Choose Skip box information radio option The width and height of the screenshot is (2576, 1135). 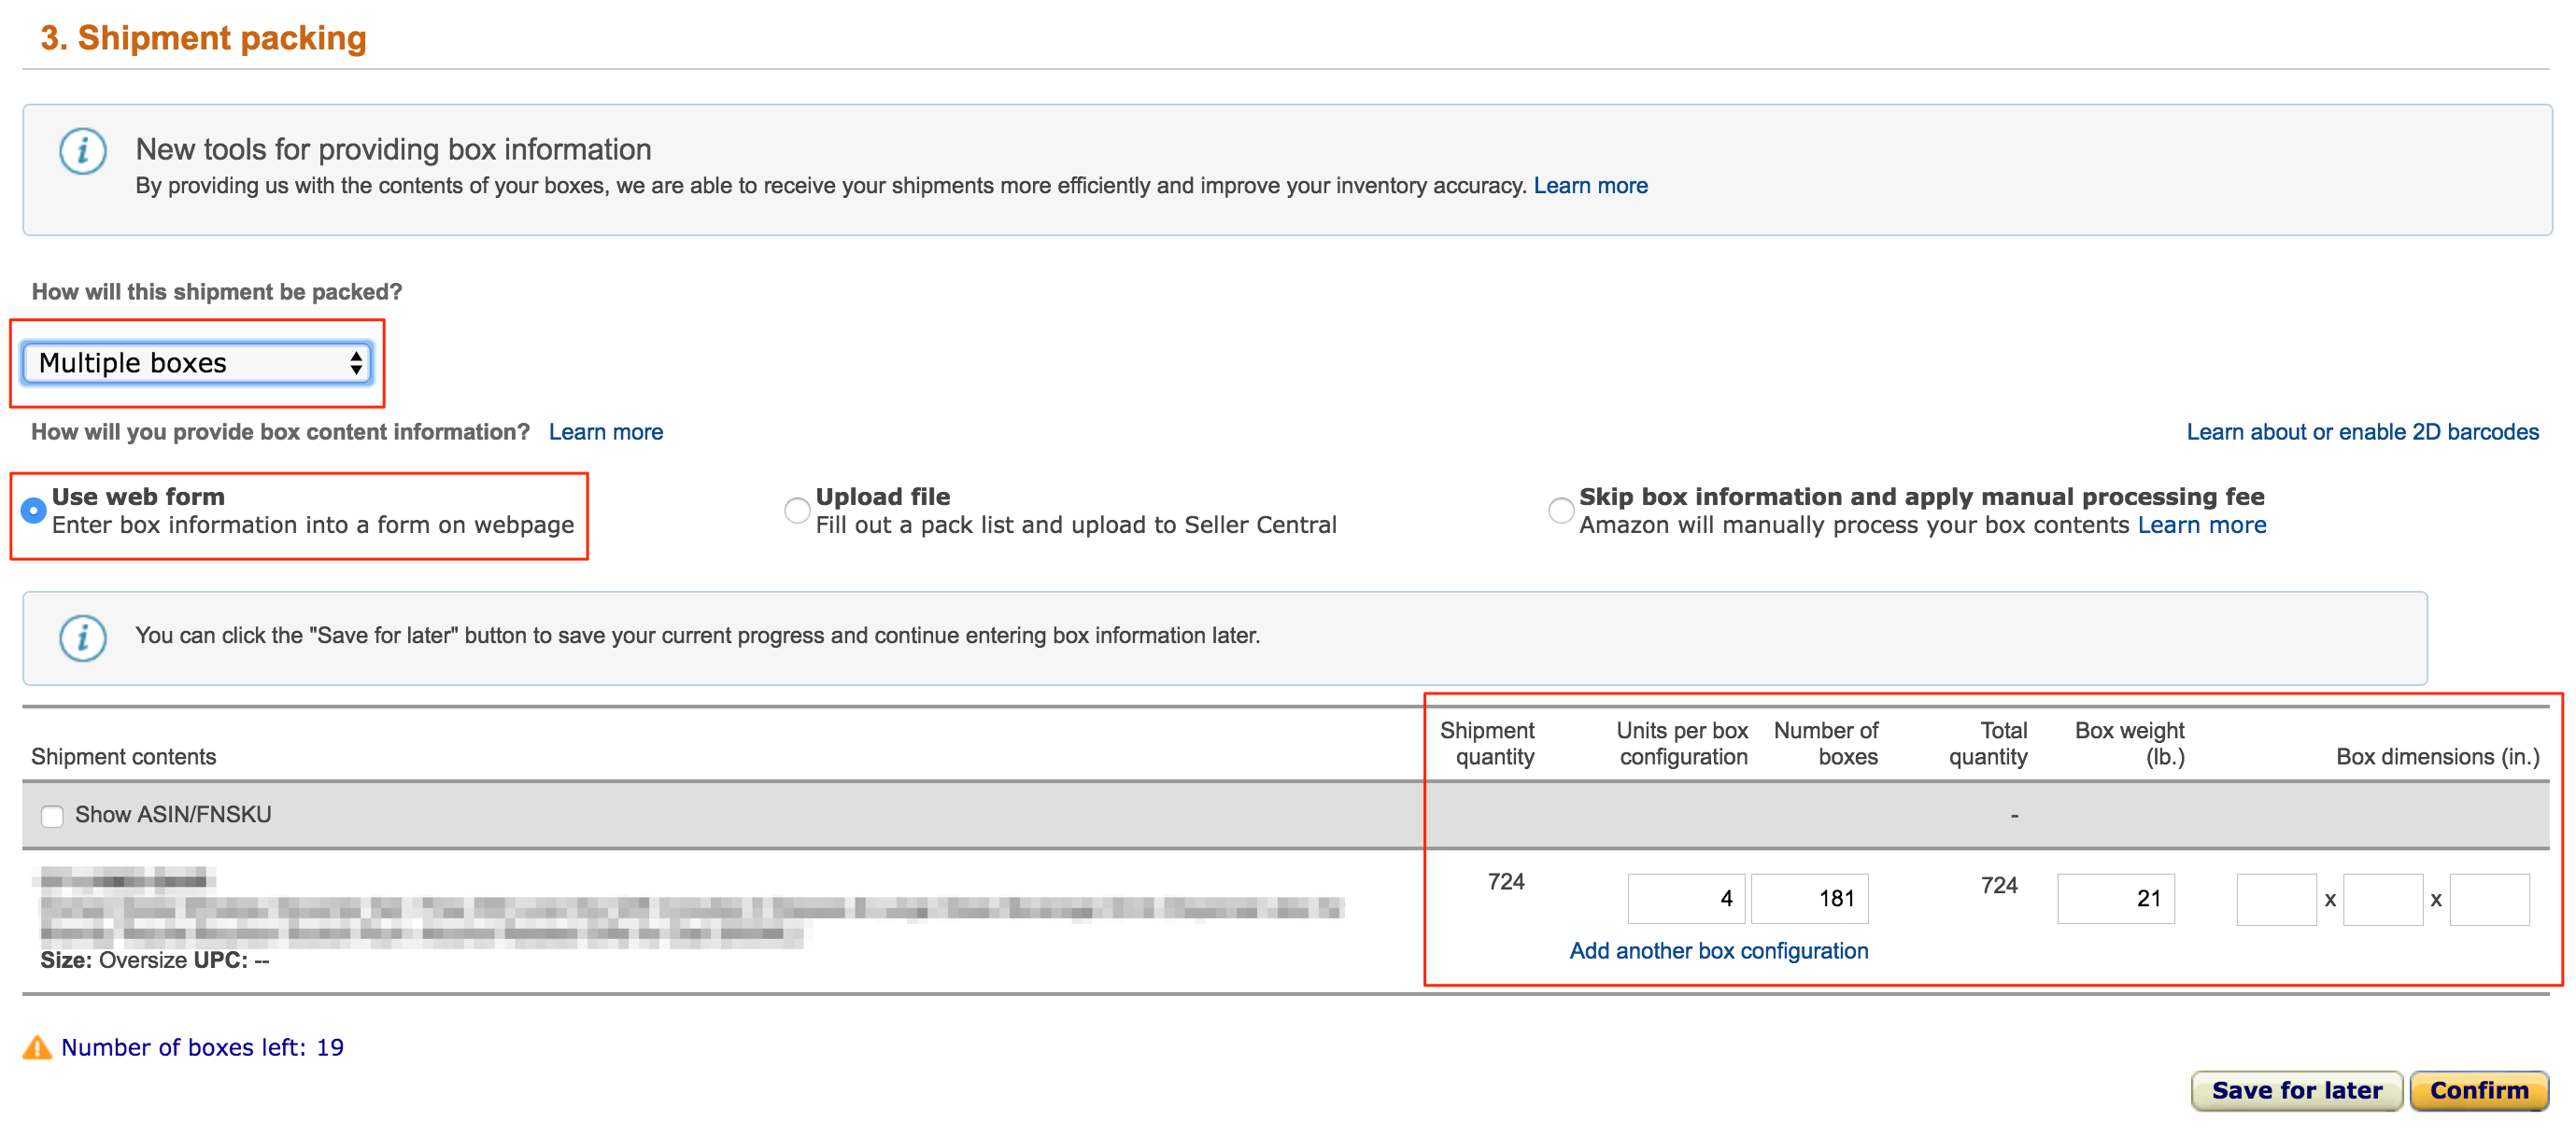[x=1560, y=511]
